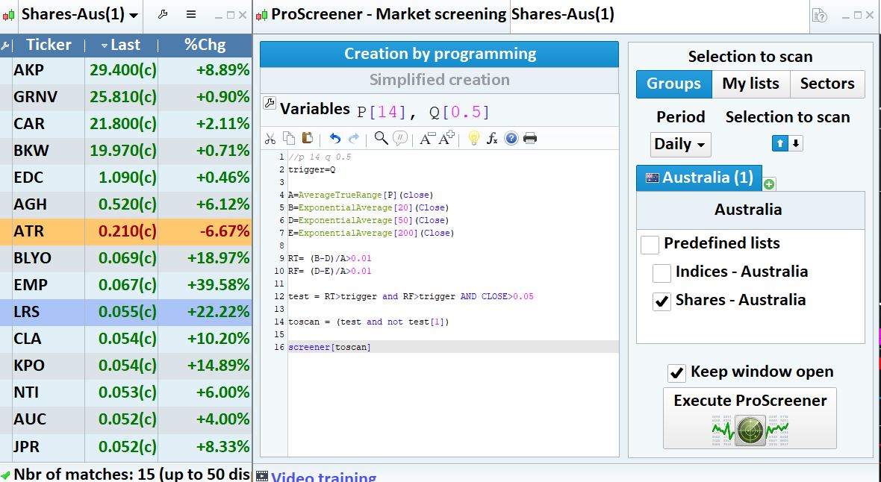
Task: Select the highlighted ATR ticker row
Action: (x=126, y=231)
